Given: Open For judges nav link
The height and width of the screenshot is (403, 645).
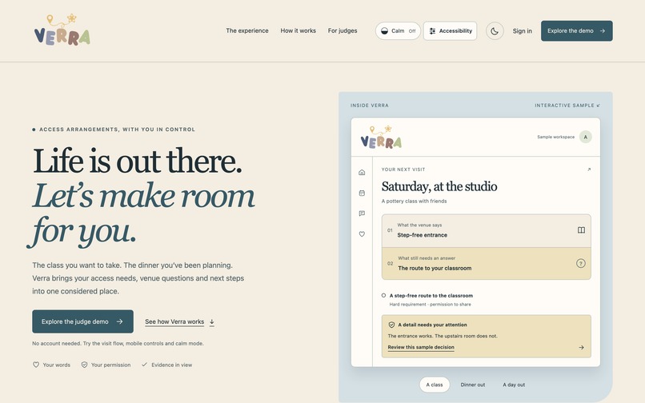Looking at the screenshot, I should (x=343, y=31).
